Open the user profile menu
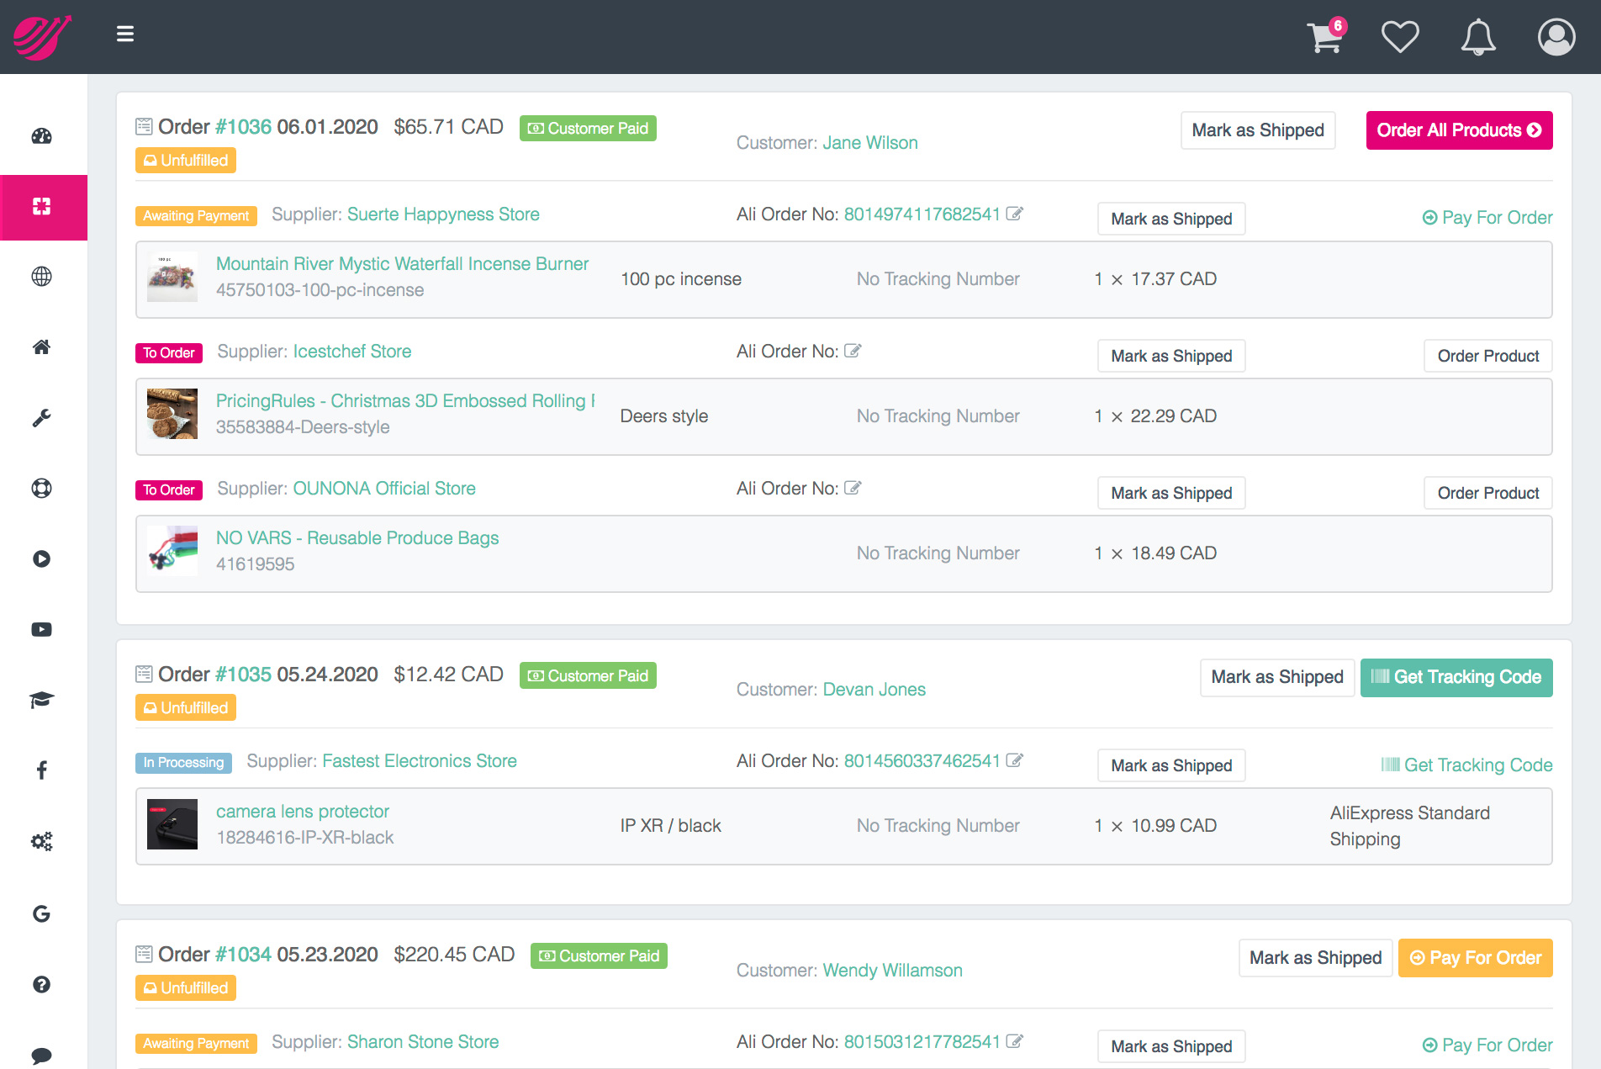The width and height of the screenshot is (1601, 1069). [1556, 37]
